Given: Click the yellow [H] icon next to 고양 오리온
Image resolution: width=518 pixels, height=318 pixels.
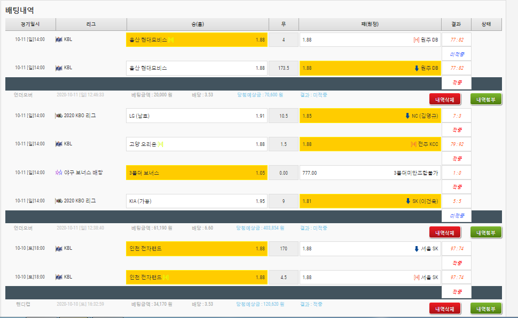Looking at the screenshot, I should point(161,144).
